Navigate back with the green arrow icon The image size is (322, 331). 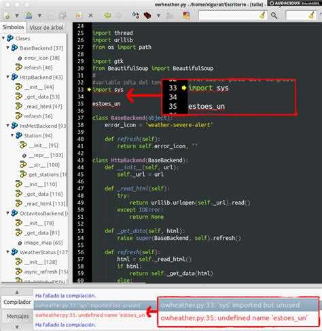(107, 16)
